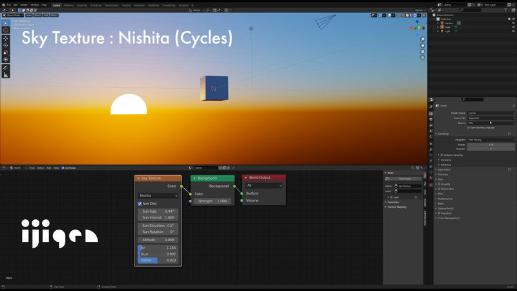Viewport: 517px width, 291px height.
Task: Open the Render properties tab icon
Action: coord(431,114)
